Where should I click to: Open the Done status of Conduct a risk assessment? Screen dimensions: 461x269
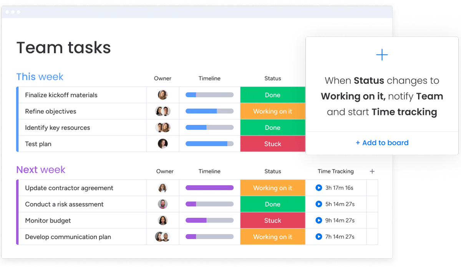[273, 204]
